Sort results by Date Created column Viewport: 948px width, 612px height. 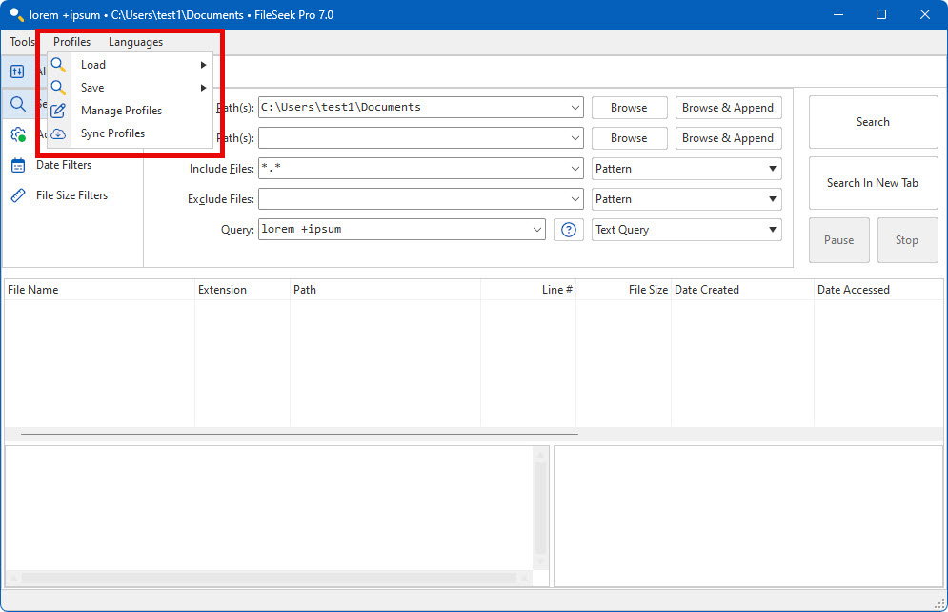click(x=742, y=290)
